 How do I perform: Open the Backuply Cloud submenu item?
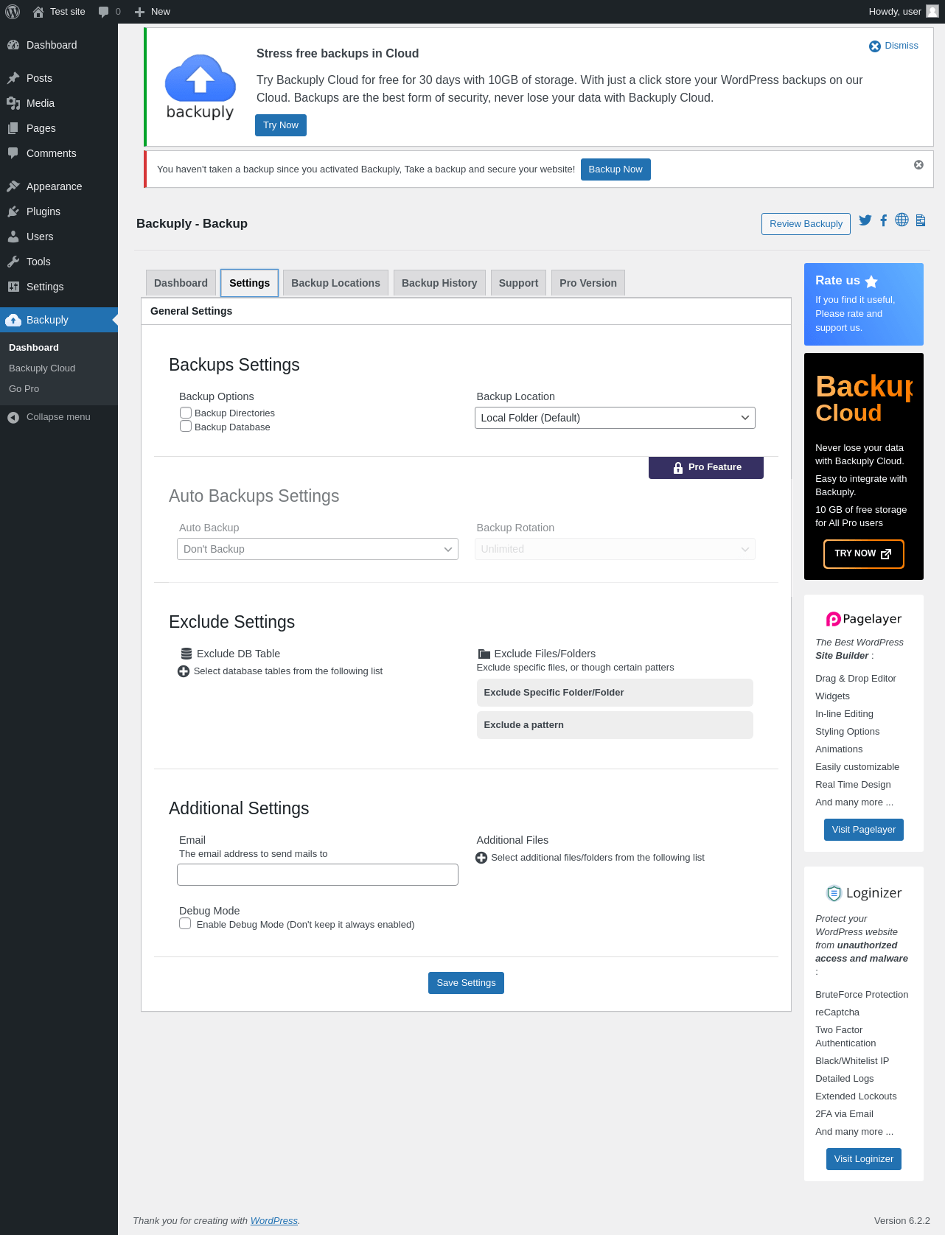42,368
